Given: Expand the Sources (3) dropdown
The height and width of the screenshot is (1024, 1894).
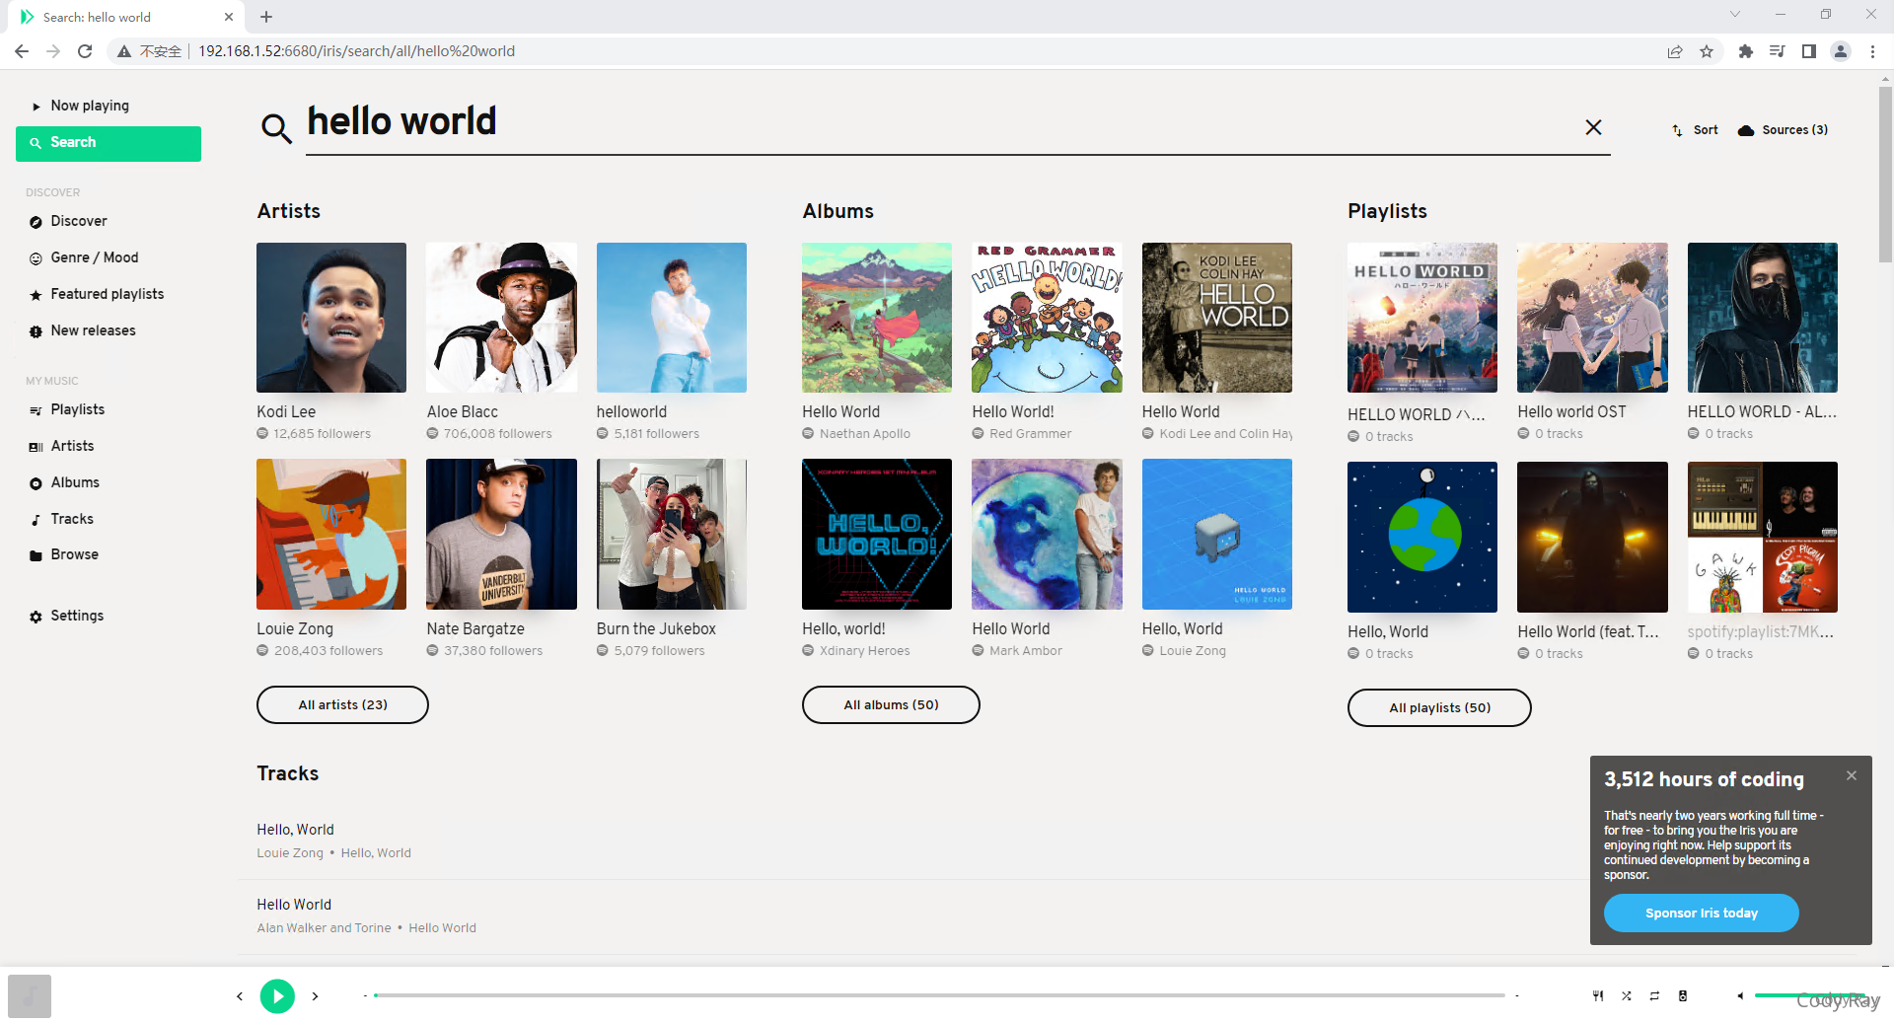Looking at the screenshot, I should click(x=1783, y=130).
